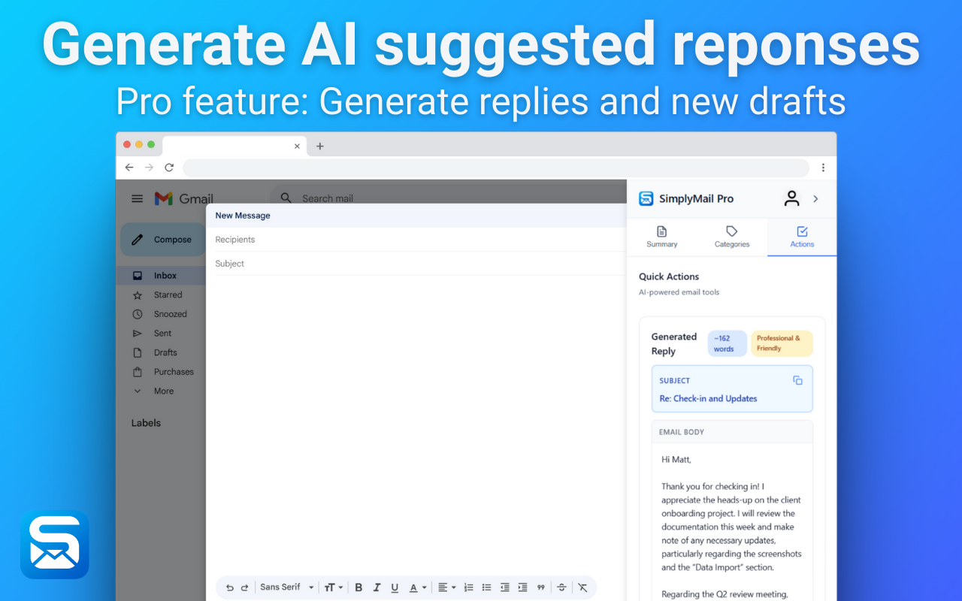Open the text color picker
The width and height of the screenshot is (962, 601).
point(417,587)
